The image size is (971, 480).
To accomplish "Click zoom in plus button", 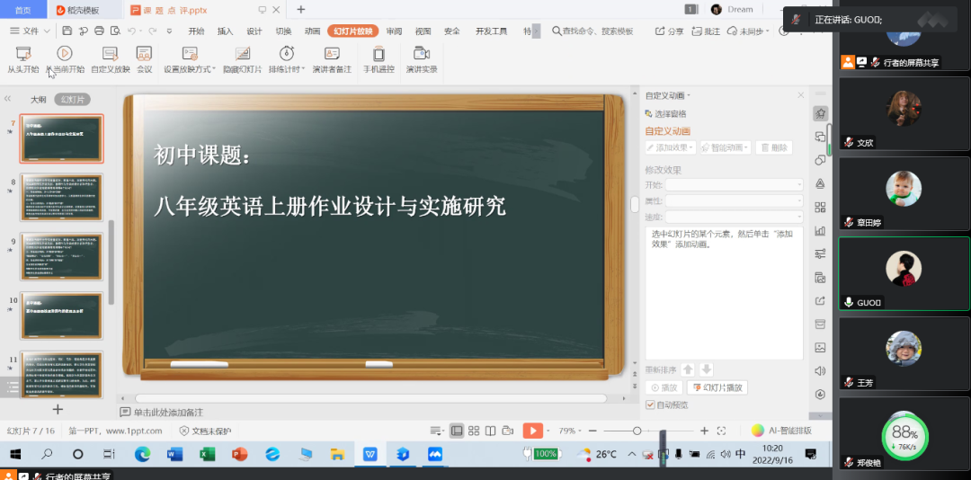I will pyautogui.click(x=704, y=431).
